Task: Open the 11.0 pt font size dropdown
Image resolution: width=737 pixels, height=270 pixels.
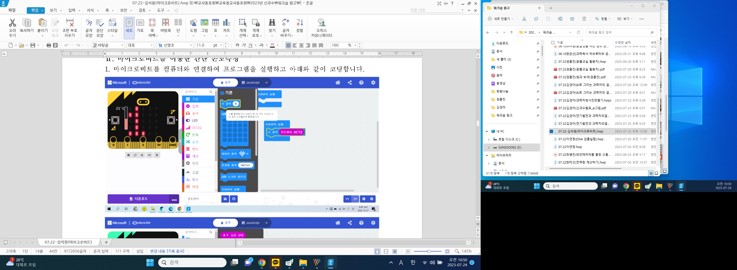Action: pos(221,45)
